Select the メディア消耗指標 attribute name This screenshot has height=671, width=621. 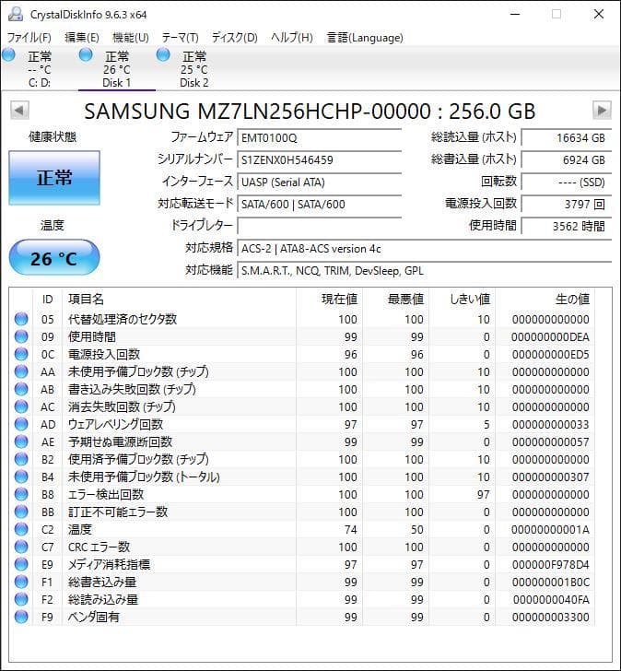click(109, 564)
